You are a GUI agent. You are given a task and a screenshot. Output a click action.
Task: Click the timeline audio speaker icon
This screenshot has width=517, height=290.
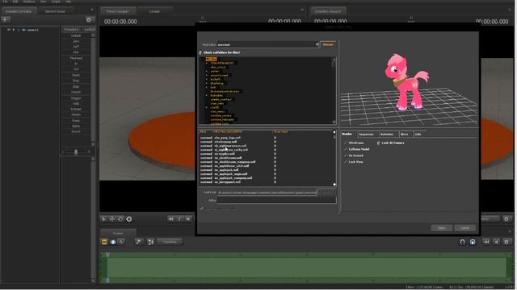[497, 242]
